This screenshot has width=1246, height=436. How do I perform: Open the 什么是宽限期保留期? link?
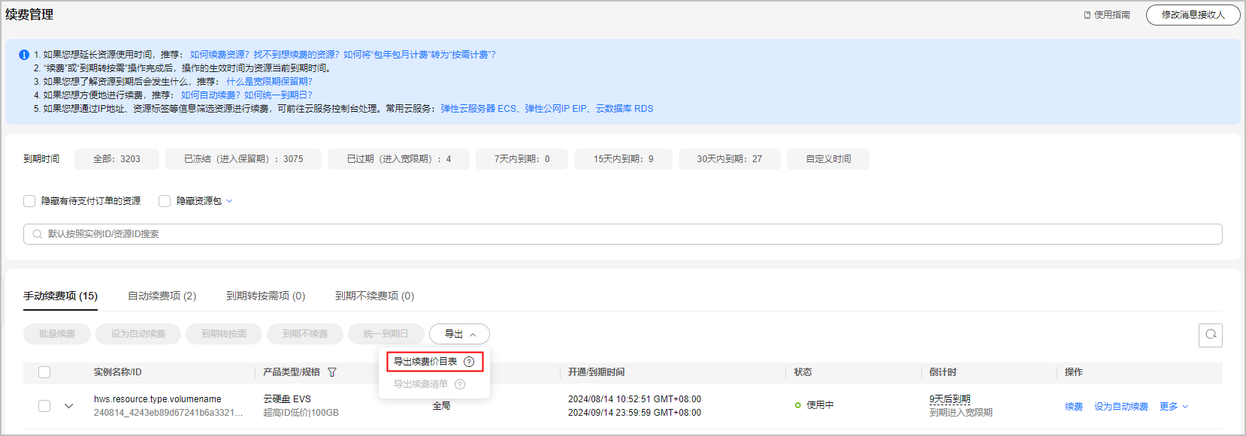(x=269, y=82)
